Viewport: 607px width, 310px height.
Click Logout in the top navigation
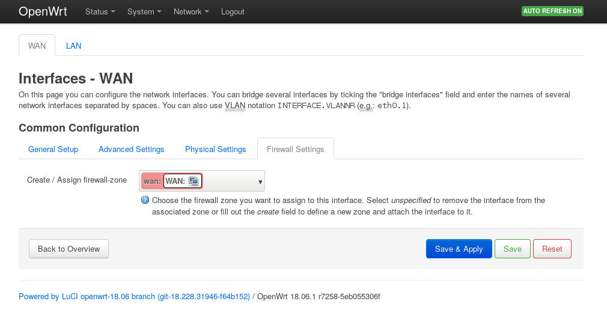pos(233,12)
